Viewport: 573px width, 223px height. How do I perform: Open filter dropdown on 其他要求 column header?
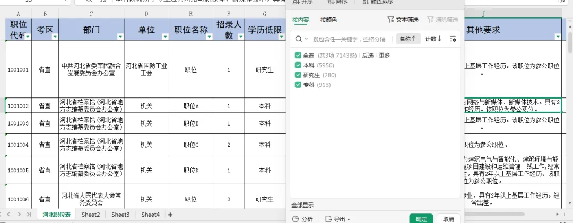coord(558,37)
